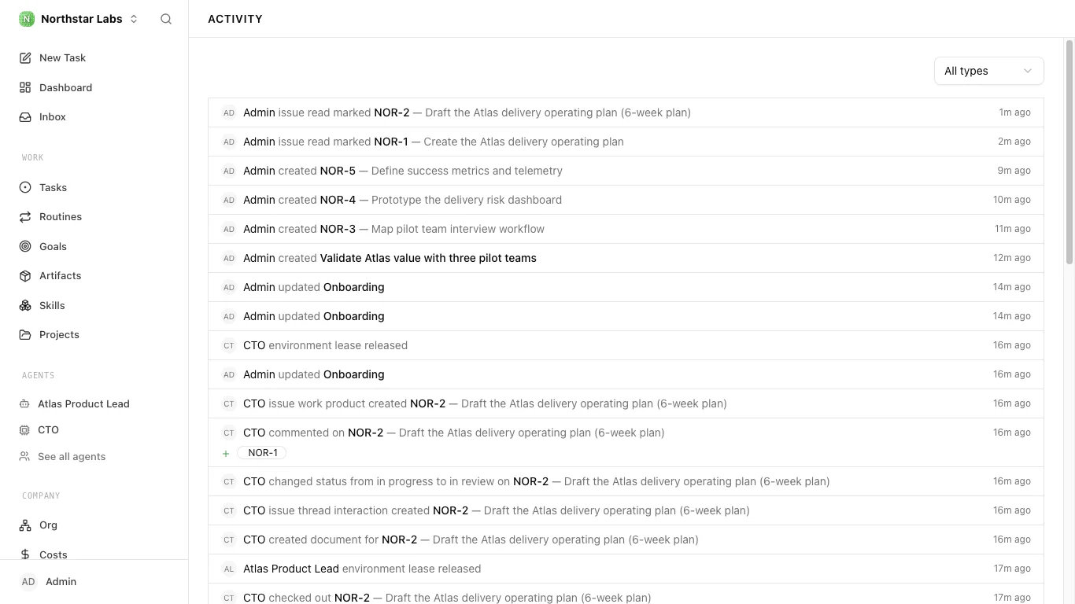This screenshot has width=1075, height=604.
Task: Open Inbox tray icon
Action: (25, 116)
